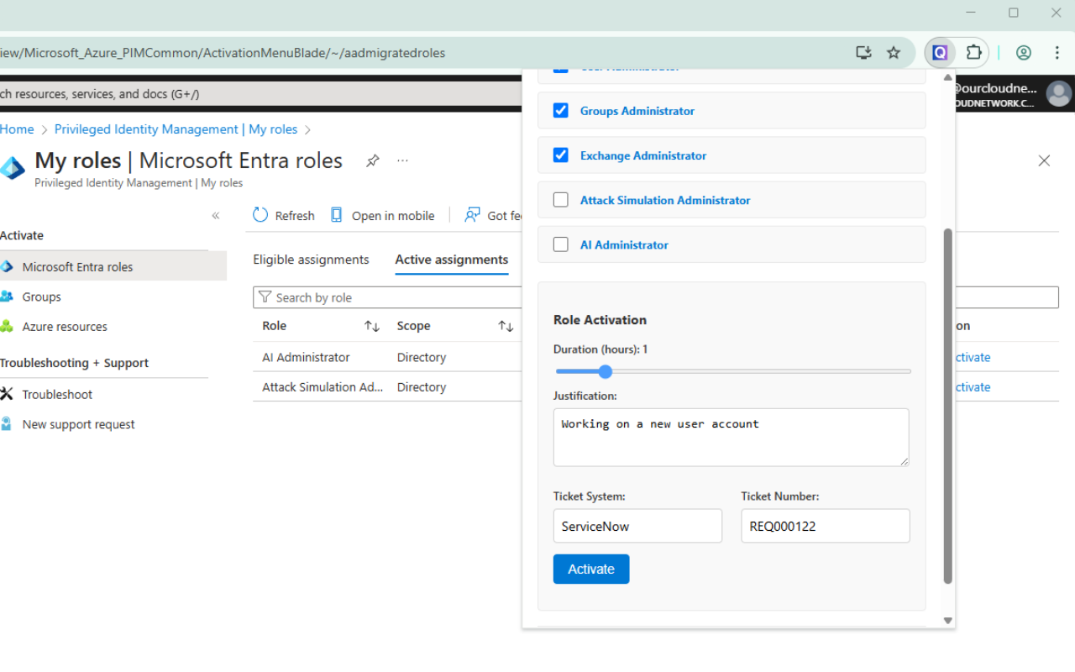Click the Ticket Number input field
Screen dimensions: 1075x672
[x=826, y=526]
